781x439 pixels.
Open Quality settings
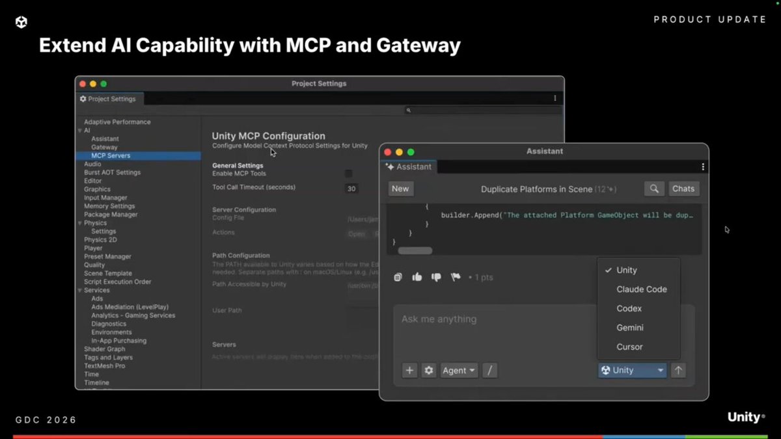(94, 265)
